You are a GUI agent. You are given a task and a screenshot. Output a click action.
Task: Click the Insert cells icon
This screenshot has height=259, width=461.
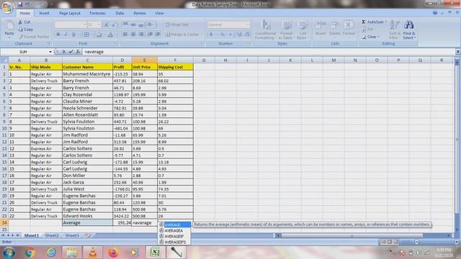point(321,28)
